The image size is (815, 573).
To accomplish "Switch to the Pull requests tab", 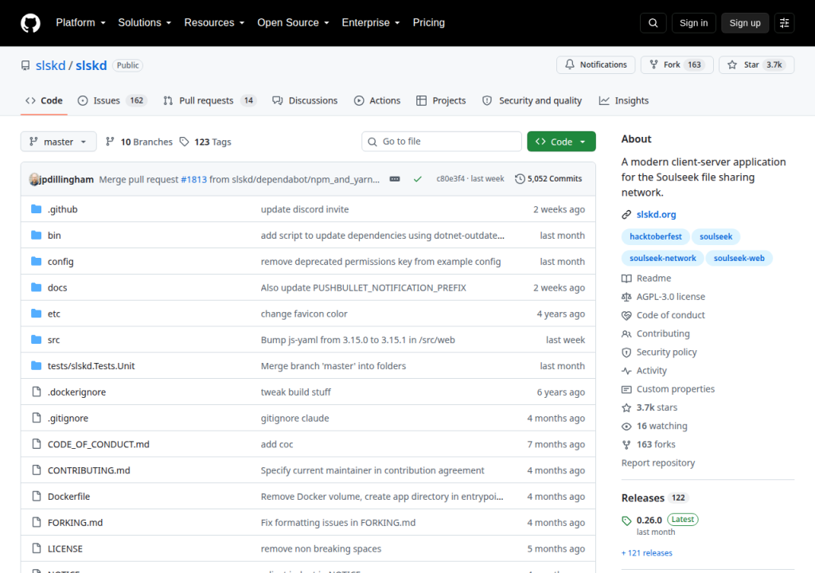I will point(210,101).
